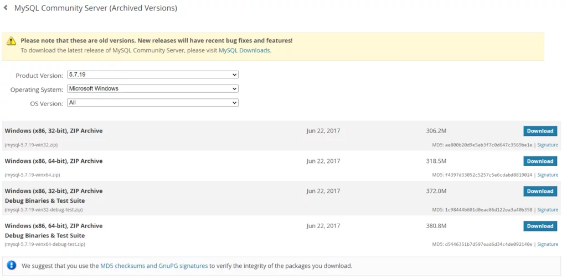Viewport: 567px width, 280px height.
Task: Click Jun 22, 2017 date of 380.8M row
Action: [323, 226]
